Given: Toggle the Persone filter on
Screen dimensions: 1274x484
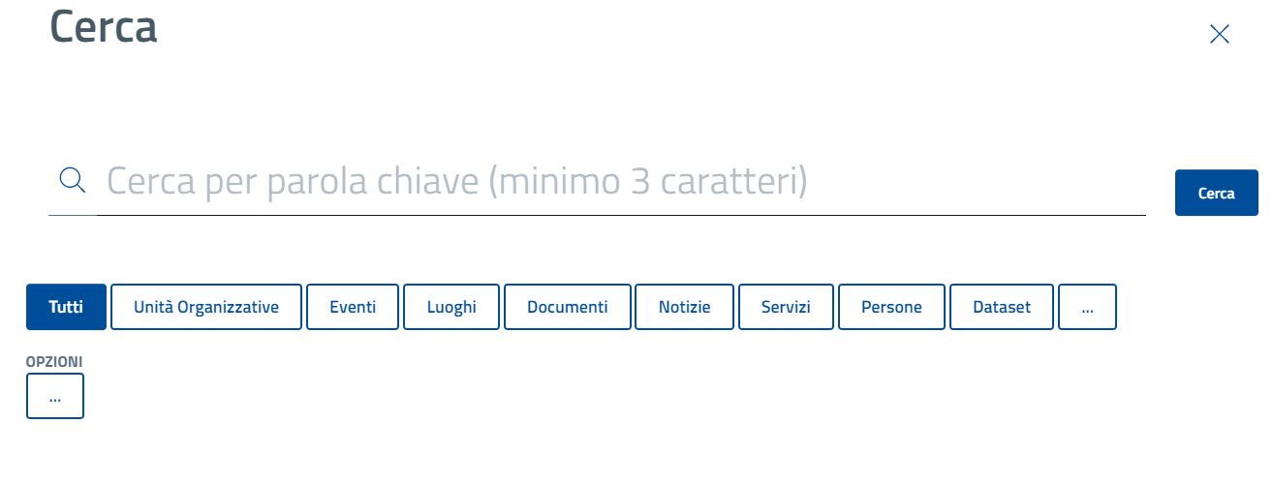Looking at the screenshot, I should [892, 307].
